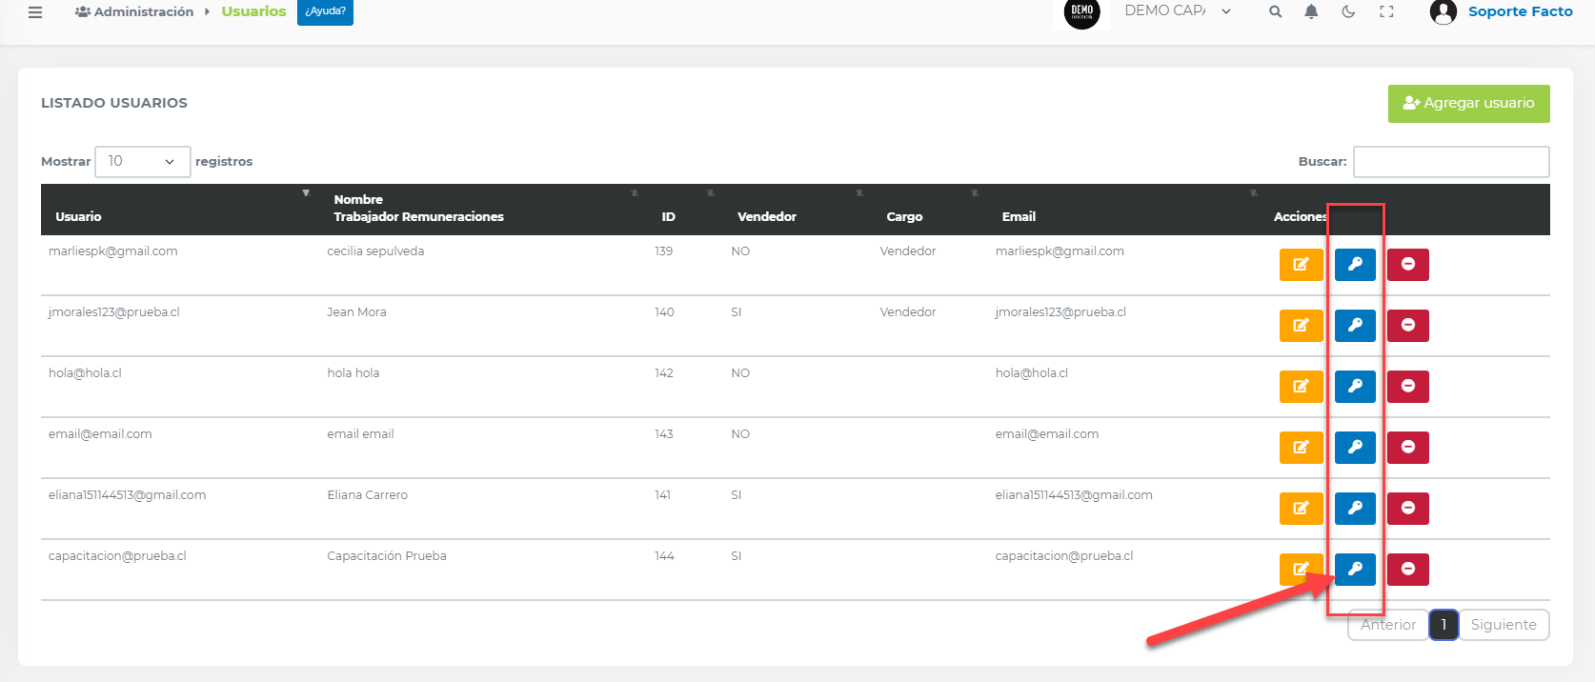
Task: Enter fullscreen mode via header icon
Action: click(x=1386, y=12)
